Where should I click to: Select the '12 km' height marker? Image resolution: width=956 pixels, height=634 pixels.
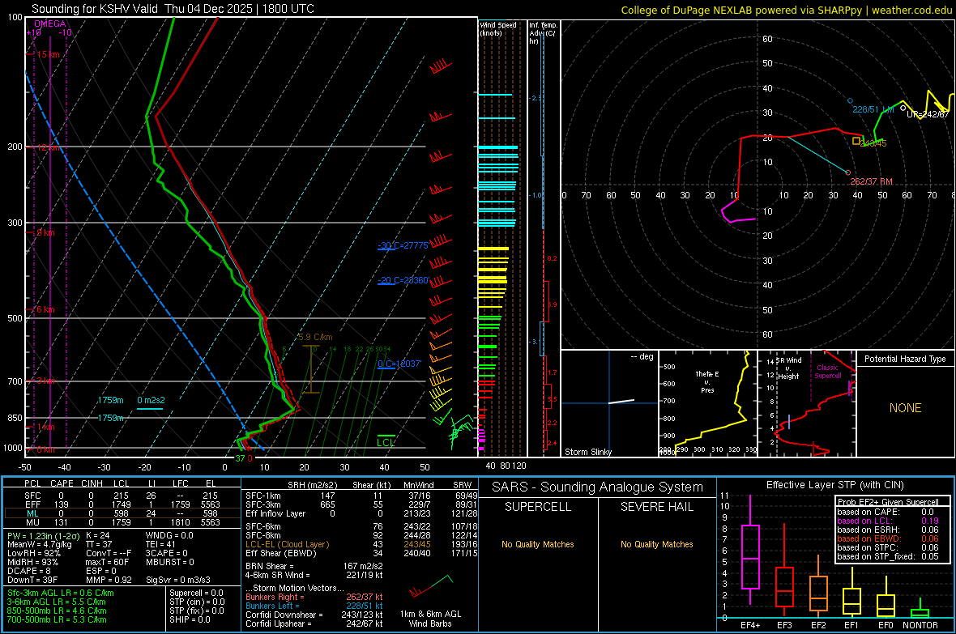pyautogui.click(x=48, y=148)
